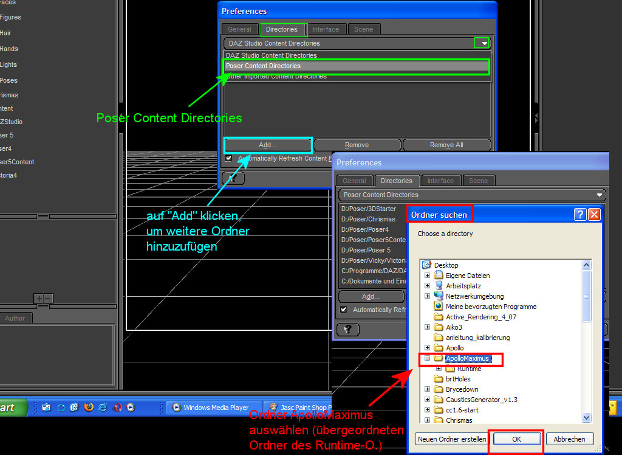The width and height of the screenshot is (622, 455).
Task: Click Meine bevorzugten Programme icon
Action: (439, 306)
